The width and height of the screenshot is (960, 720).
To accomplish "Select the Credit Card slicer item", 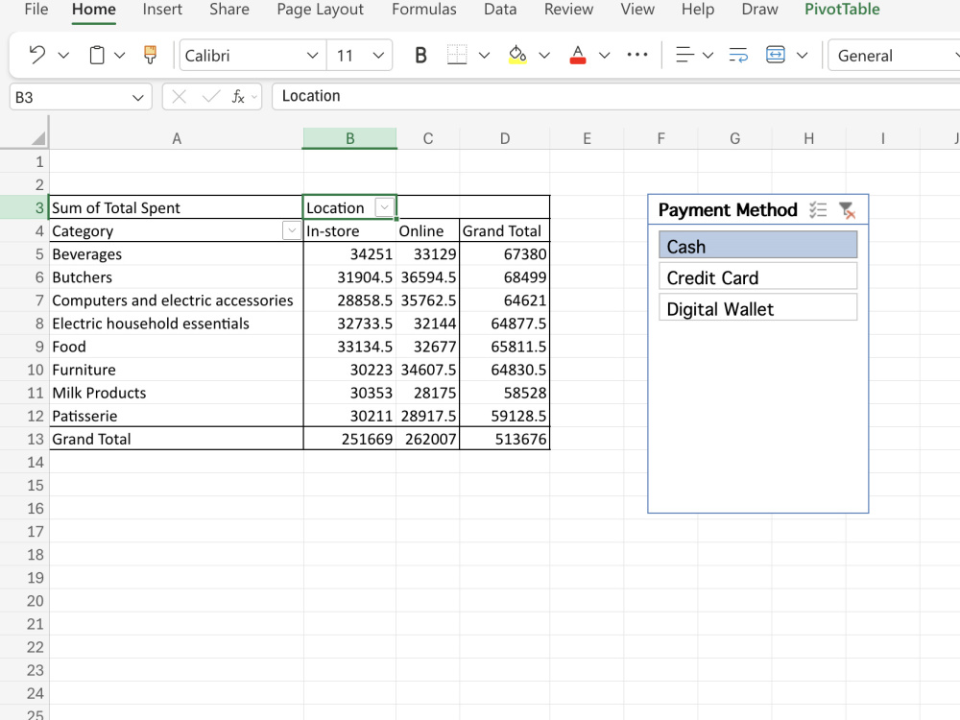I will 758,277.
